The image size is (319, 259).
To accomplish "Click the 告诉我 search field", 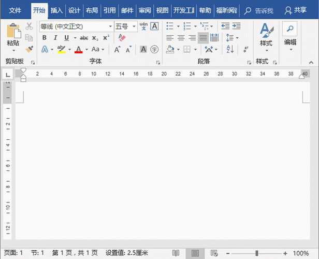I will pos(259,10).
